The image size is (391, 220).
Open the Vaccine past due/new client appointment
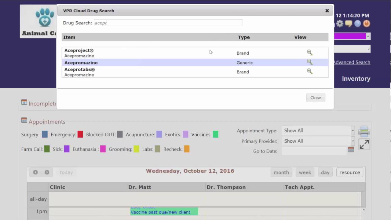164,211
